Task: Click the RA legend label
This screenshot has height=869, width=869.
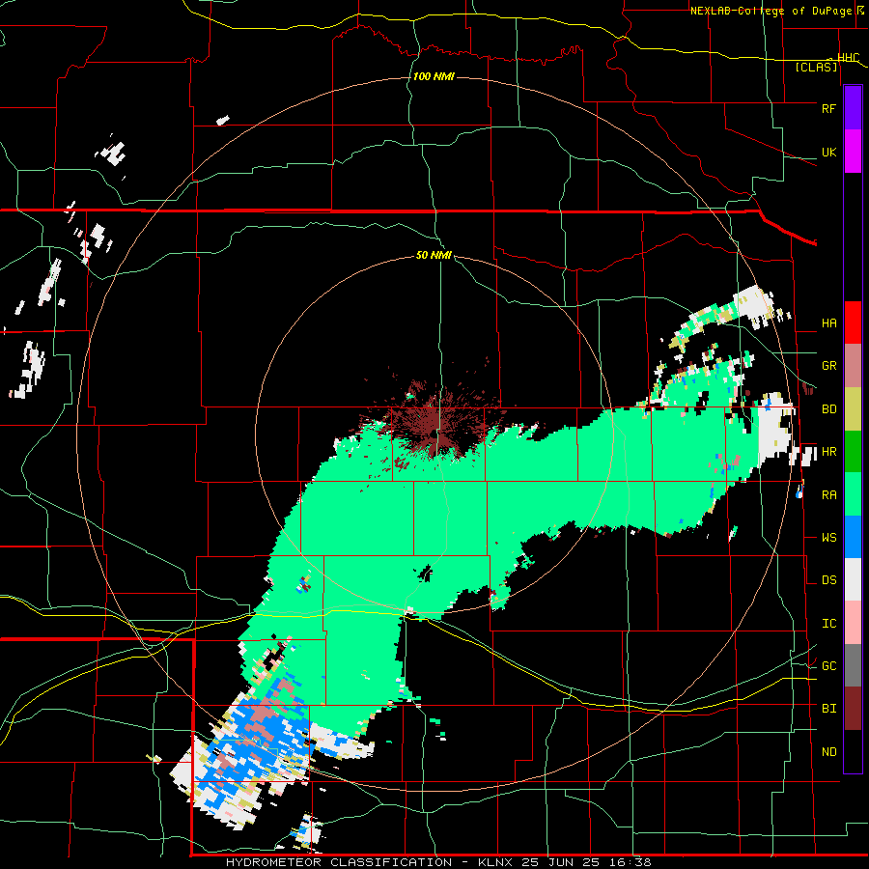Action: coord(828,495)
